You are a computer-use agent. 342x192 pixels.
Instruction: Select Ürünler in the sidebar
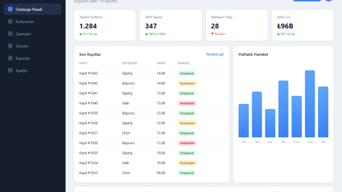pos(33,46)
